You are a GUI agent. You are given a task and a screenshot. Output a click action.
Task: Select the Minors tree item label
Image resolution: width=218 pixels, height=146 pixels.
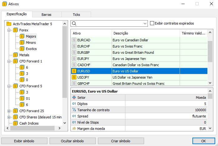click(31, 43)
